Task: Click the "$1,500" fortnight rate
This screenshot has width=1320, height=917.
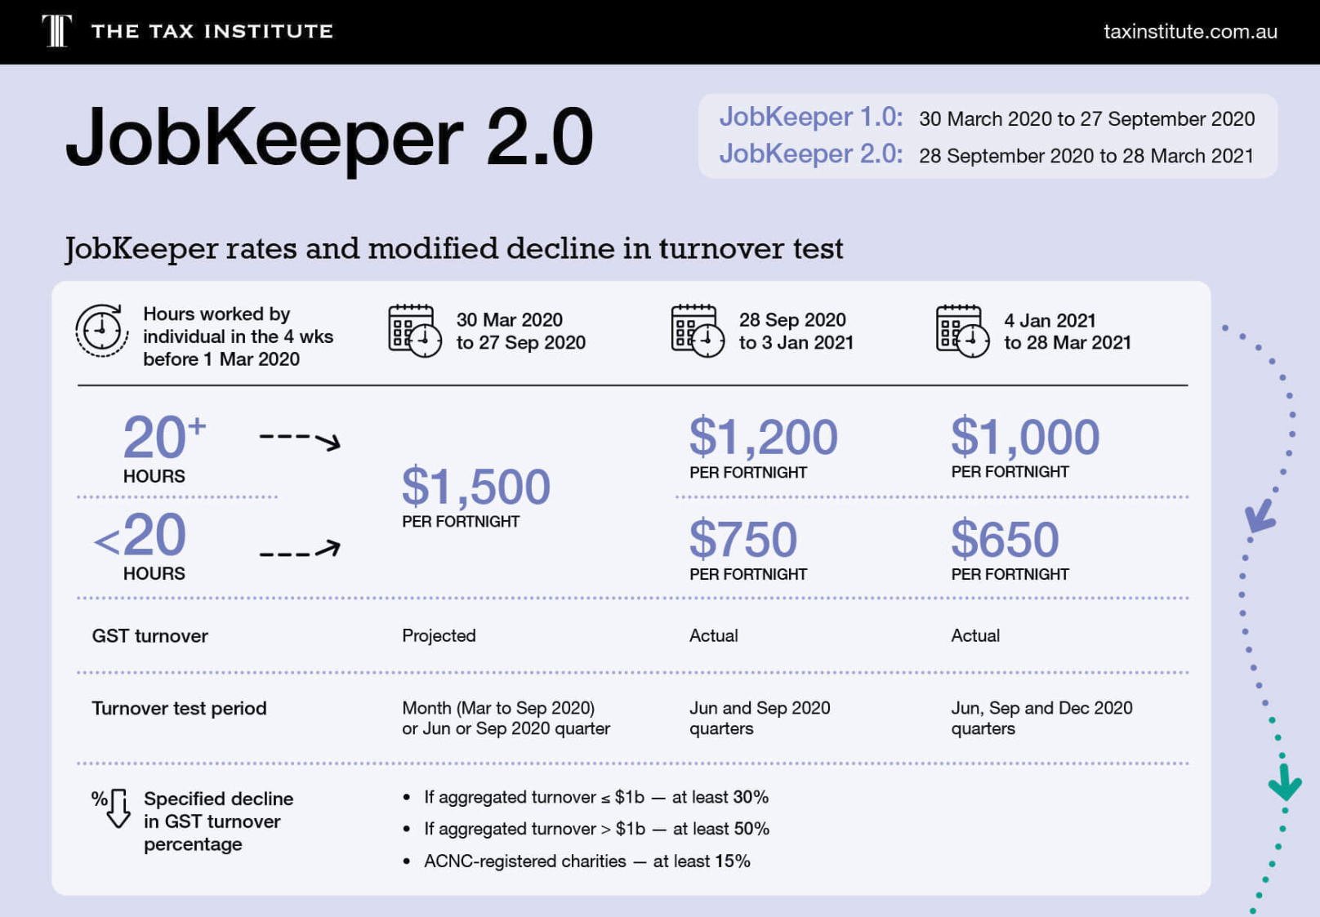Action: [x=475, y=487]
